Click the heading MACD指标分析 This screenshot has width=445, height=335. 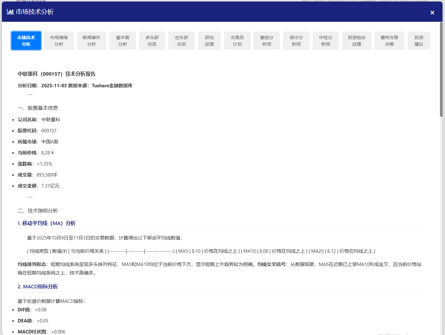(38, 286)
